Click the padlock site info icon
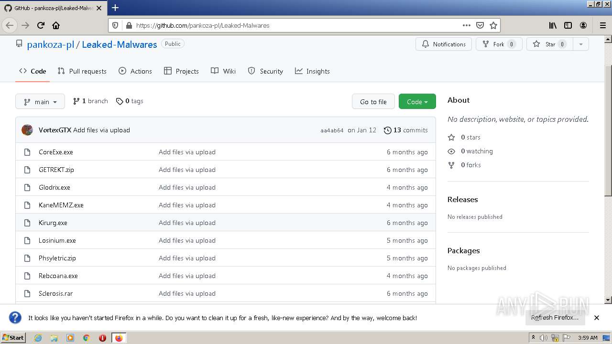The width and height of the screenshot is (612, 344). [128, 25]
